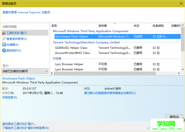
Task: Click 32 位 cell of AccountProtectBHO Class
Action: (156, 53)
